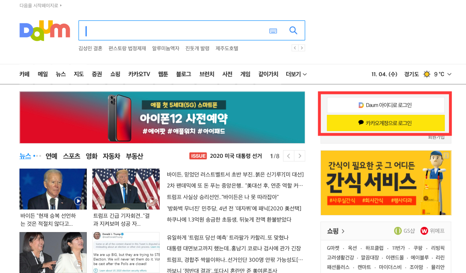466x273 pixels.
Task: Click the sunny weather icon
Action: coord(427,74)
